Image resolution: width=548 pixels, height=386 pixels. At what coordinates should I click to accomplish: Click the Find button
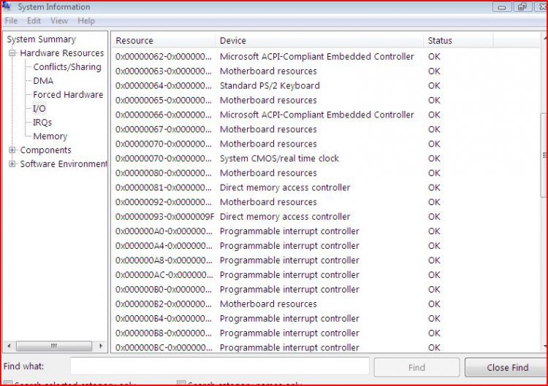[x=416, y=368]
